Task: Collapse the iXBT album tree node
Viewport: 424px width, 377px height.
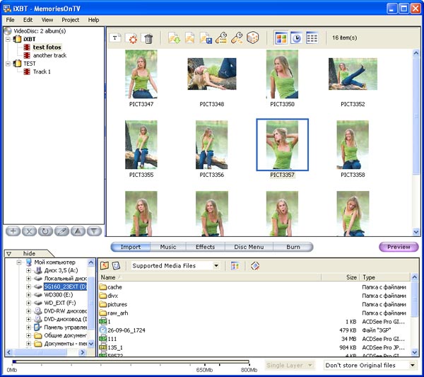Action: (8, 39)
